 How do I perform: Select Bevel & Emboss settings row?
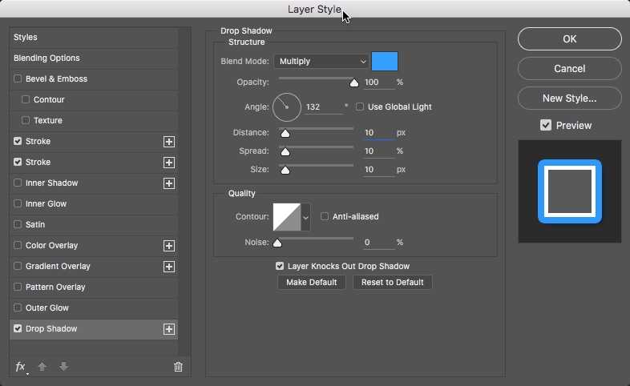[94, 79]
